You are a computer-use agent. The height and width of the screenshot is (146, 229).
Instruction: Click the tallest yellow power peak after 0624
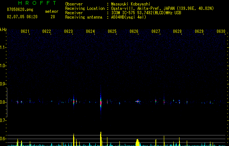100,139
